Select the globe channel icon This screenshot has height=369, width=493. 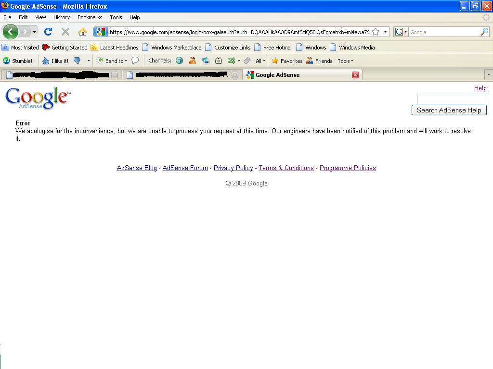click(x=180, y=61)
